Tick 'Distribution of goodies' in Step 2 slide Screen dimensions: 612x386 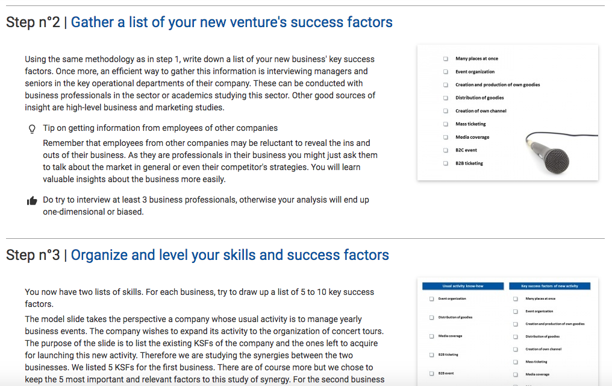(445, 98)
